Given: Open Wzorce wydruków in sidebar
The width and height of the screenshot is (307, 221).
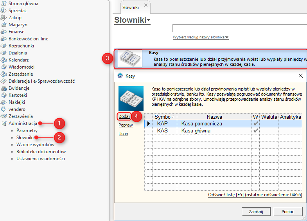Looking at the screenshot, I should 35,145.
